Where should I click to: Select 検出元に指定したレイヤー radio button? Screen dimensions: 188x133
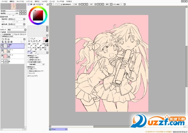tap(28, 71)
